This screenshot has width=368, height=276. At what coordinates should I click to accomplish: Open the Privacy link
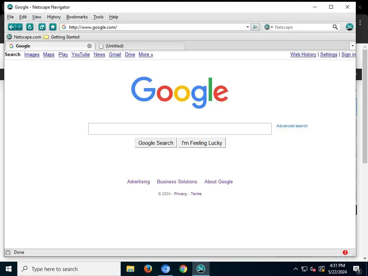180,194
